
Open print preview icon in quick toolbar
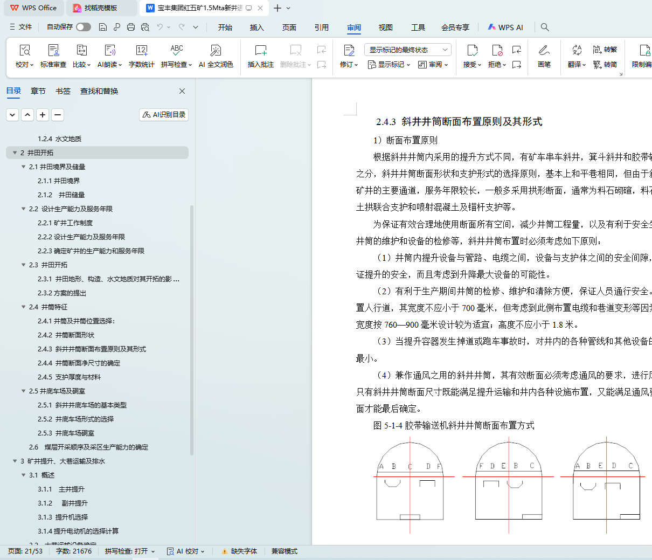145,27
